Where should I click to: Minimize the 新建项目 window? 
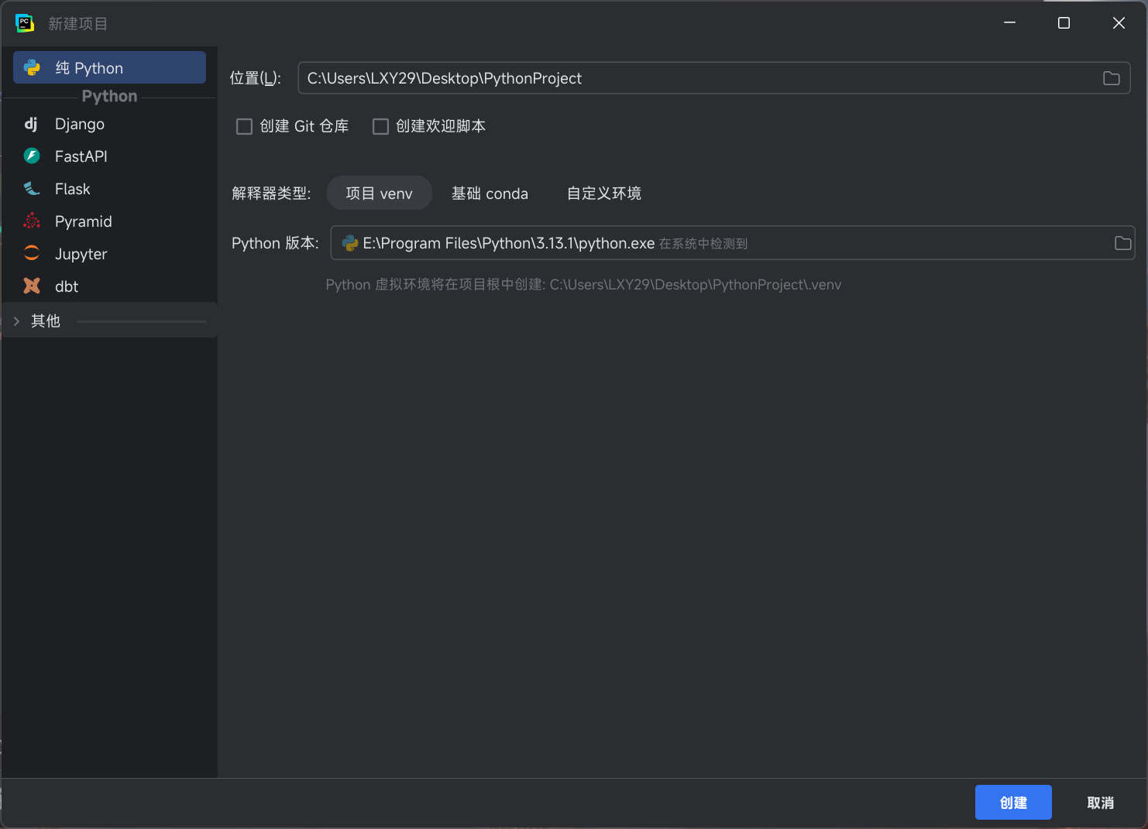[1009, 23]
